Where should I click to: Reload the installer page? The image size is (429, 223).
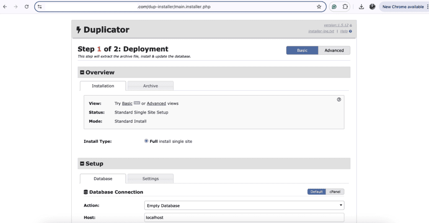[x=26, y=7]
